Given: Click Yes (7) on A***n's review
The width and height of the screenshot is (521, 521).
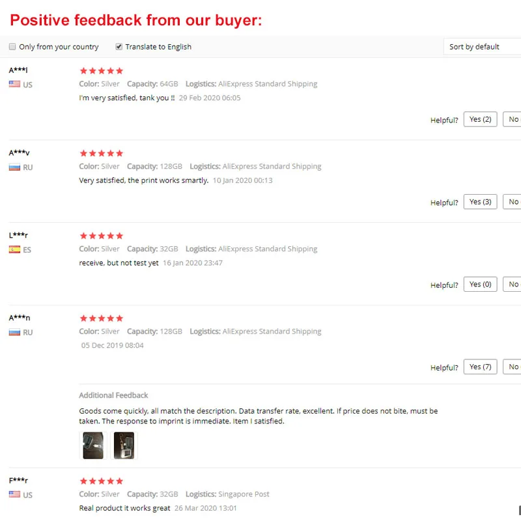Looking at the screenshot, I should 480,367.
